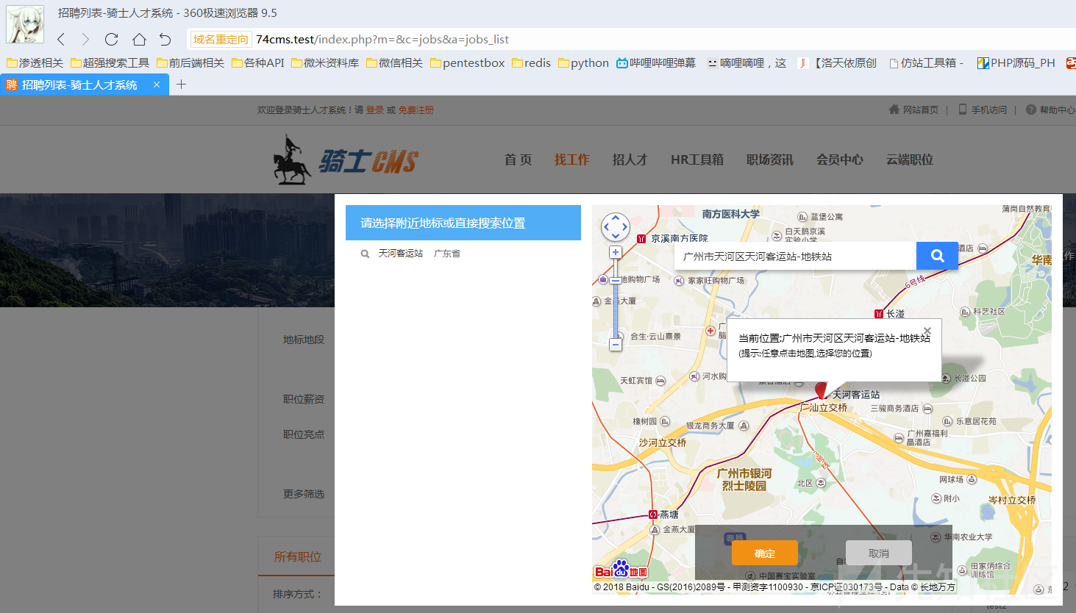Click the 广州市银河烈士陵园 map label
This screenshot has width=1076, height=613.
745,479
